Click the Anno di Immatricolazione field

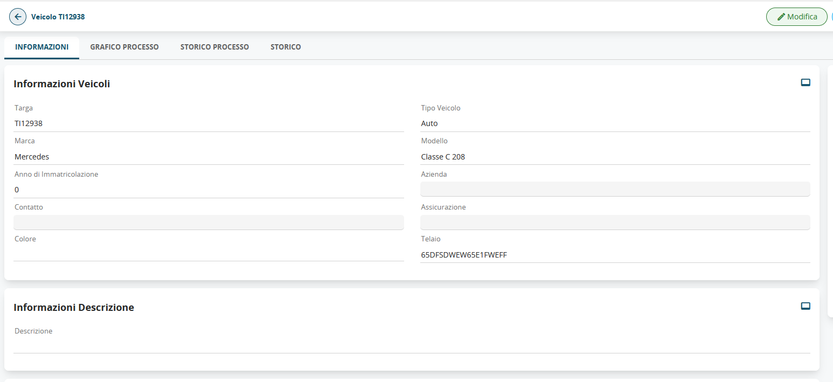(209, 190)
